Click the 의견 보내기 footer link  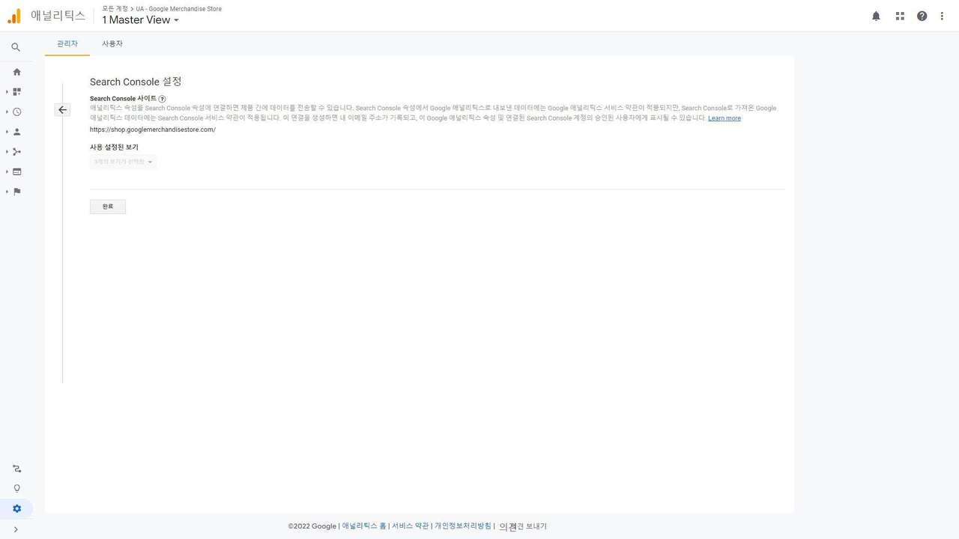click(x=523, y=526)
